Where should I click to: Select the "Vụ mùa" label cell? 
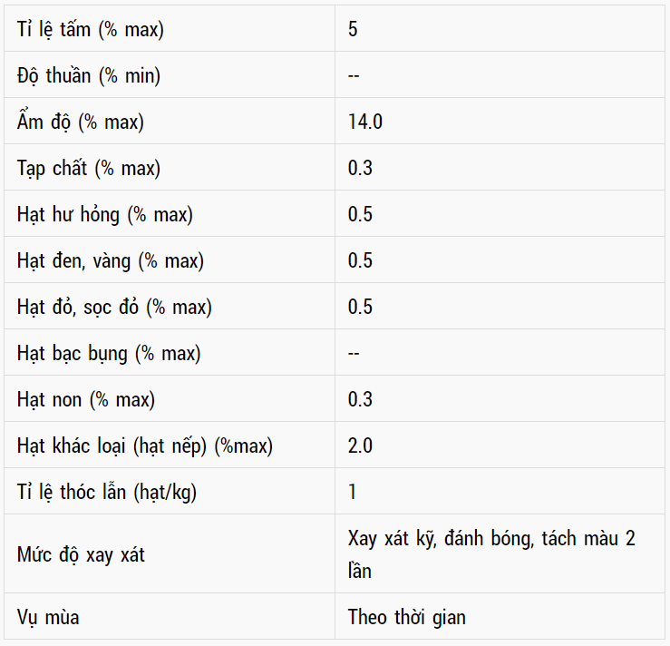pos(48,618)
